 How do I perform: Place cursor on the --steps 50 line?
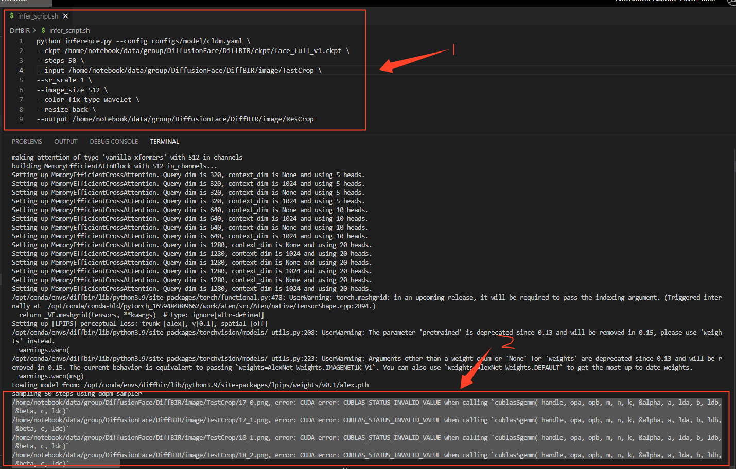coord(57,60)
